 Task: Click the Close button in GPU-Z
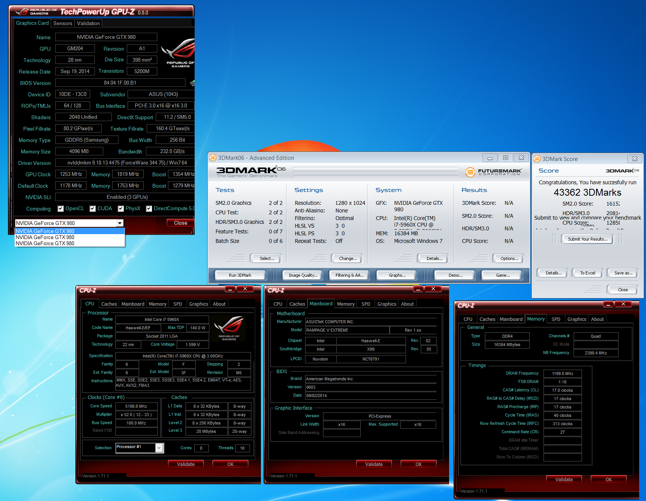tap(181, 223)
